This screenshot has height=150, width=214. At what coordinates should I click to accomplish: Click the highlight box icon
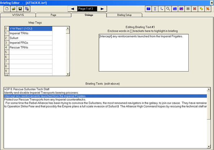(x=188, y=9)
